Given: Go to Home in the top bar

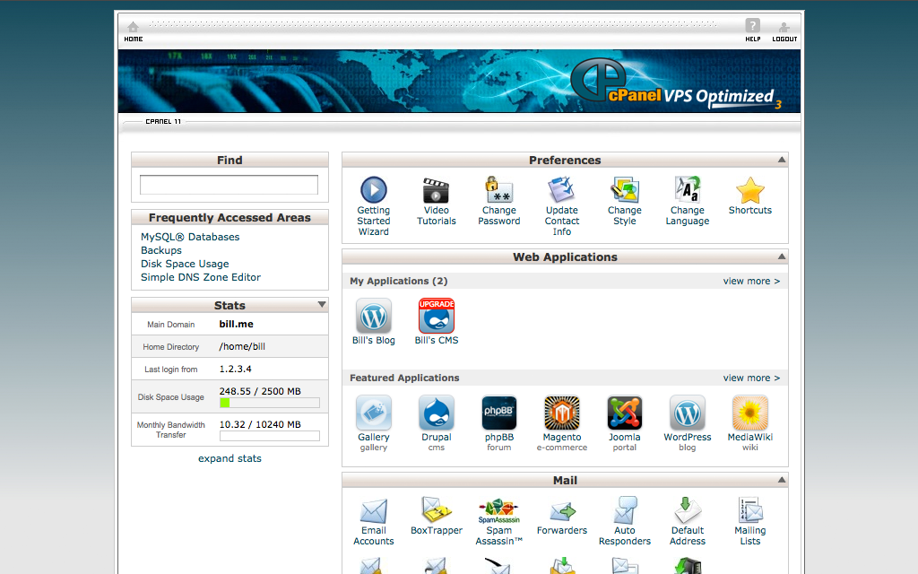Looking at the screenshot, I should pos(134,31).
